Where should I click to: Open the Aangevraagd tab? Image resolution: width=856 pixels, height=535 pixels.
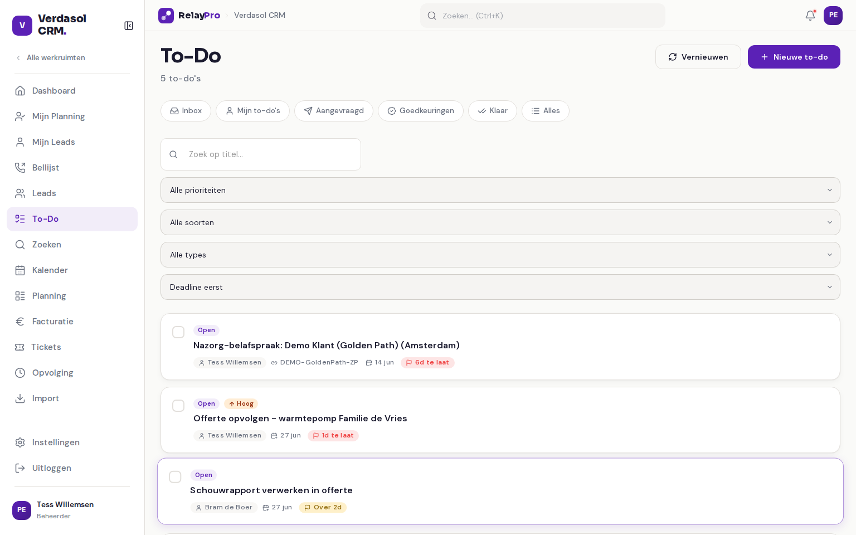[334, 111]
